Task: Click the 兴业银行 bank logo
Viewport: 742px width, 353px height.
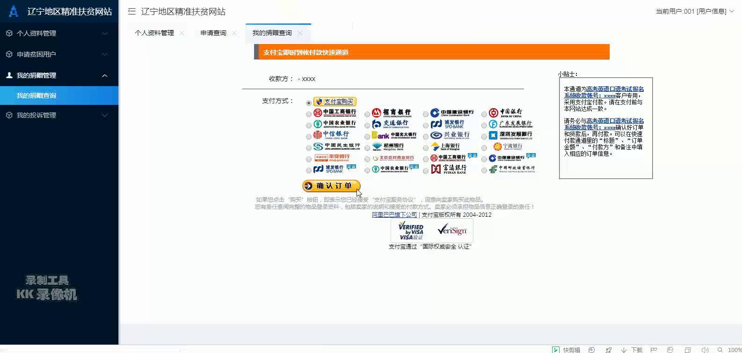Action: 450,135
